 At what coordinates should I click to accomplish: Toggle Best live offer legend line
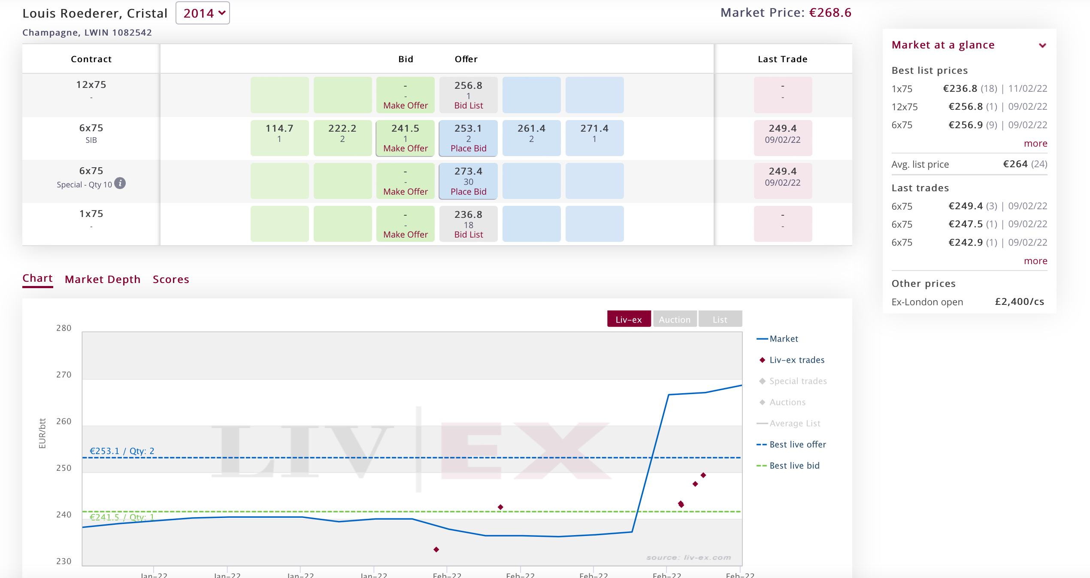tap(791, 445)
